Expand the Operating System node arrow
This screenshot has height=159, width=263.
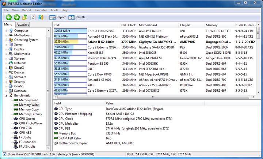(6, 40)
